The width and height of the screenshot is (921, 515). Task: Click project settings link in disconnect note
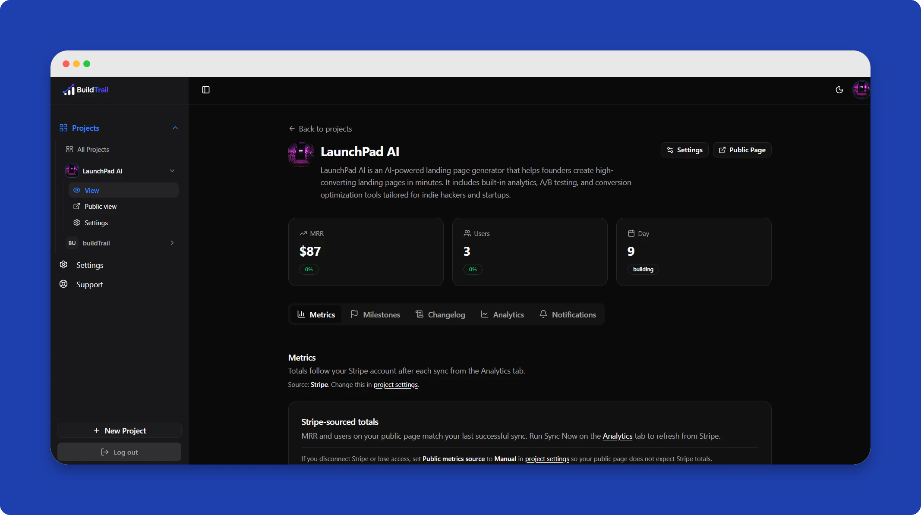(547, 459)
